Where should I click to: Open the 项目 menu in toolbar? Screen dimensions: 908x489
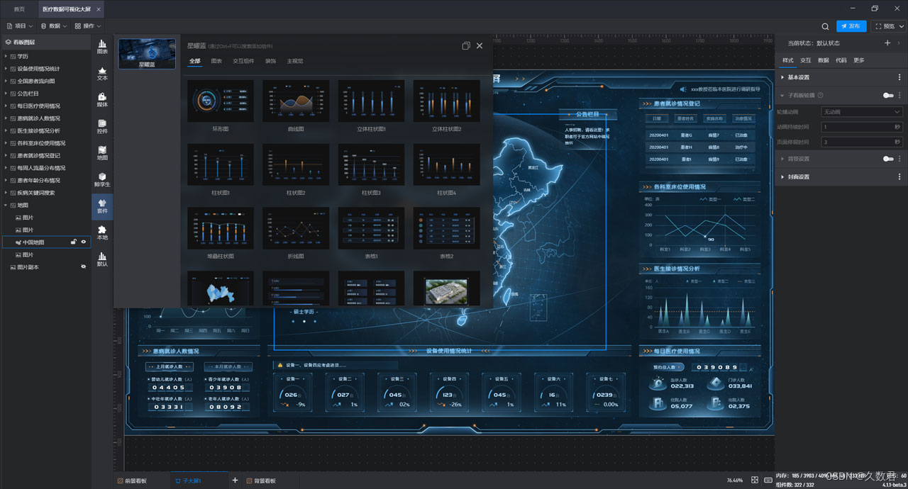tap(20, 26)
